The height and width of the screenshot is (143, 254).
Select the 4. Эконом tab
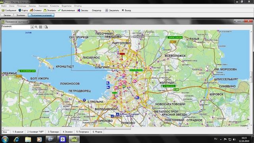pos(67,132)
